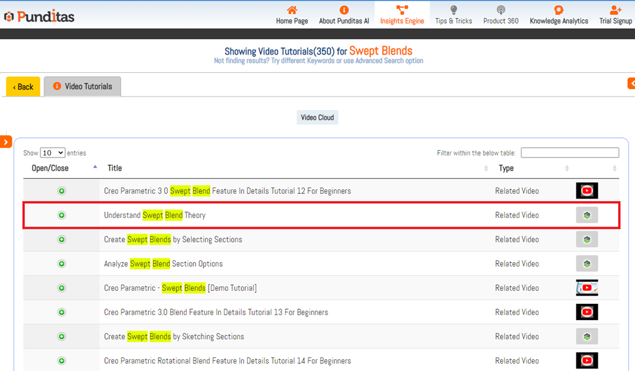Viewport: 635px width, 371px height.
Task: Open Tips & Tricks lightbulb icon
Action: point(454,10)
